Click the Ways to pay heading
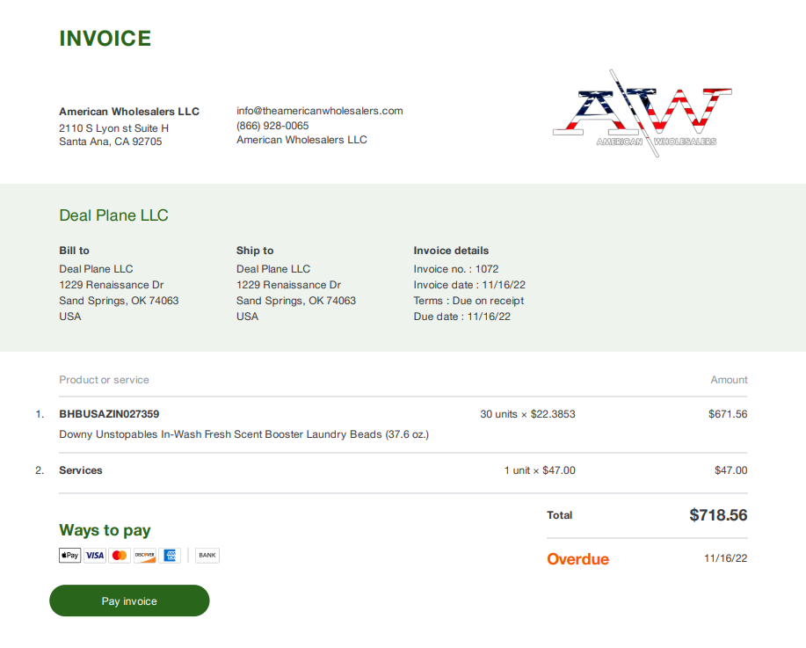 click(105, 530)
